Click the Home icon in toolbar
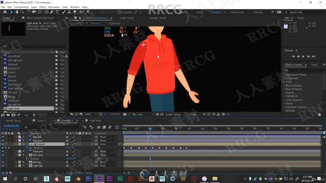326x183 pixels. pos(5,12)
